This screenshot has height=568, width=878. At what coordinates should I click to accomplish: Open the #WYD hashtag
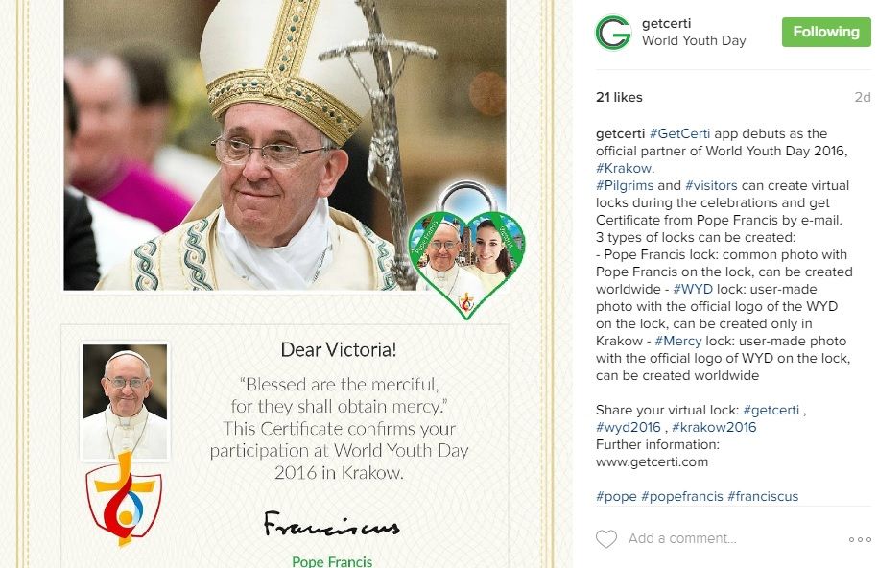tap(693, 289)
